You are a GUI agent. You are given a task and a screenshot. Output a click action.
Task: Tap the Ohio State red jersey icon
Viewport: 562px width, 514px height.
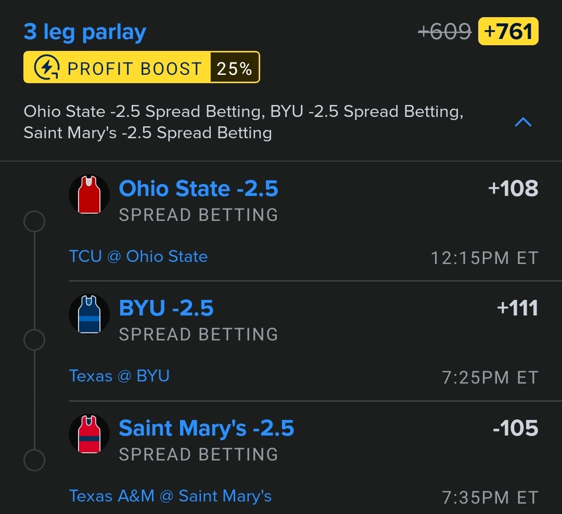click(x=90, y=195)
